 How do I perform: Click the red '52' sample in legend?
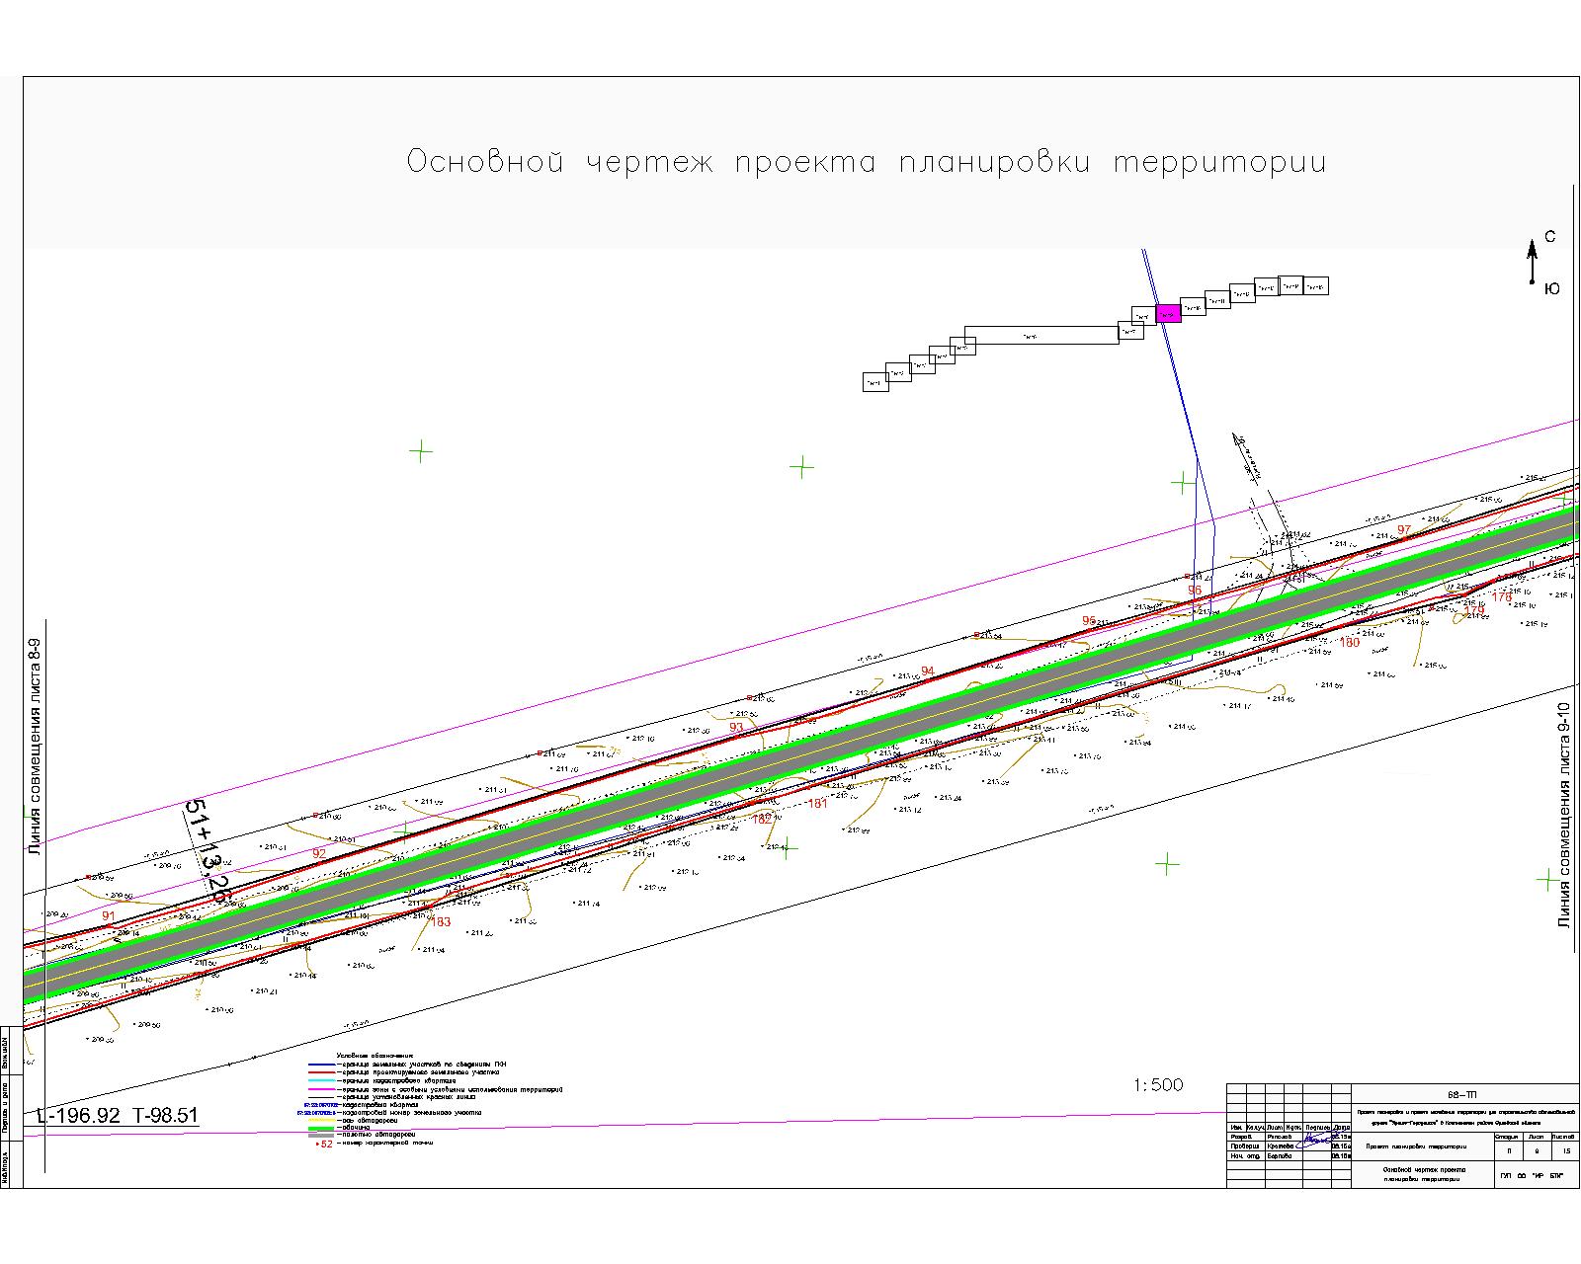tap(324, 1144)
